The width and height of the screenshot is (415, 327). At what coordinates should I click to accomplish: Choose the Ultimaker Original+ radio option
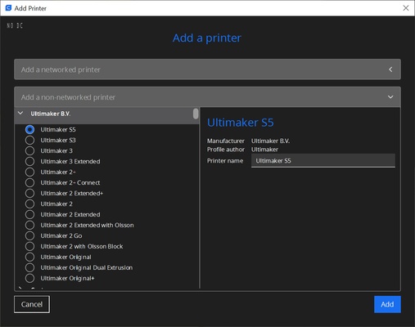[29, 278]
